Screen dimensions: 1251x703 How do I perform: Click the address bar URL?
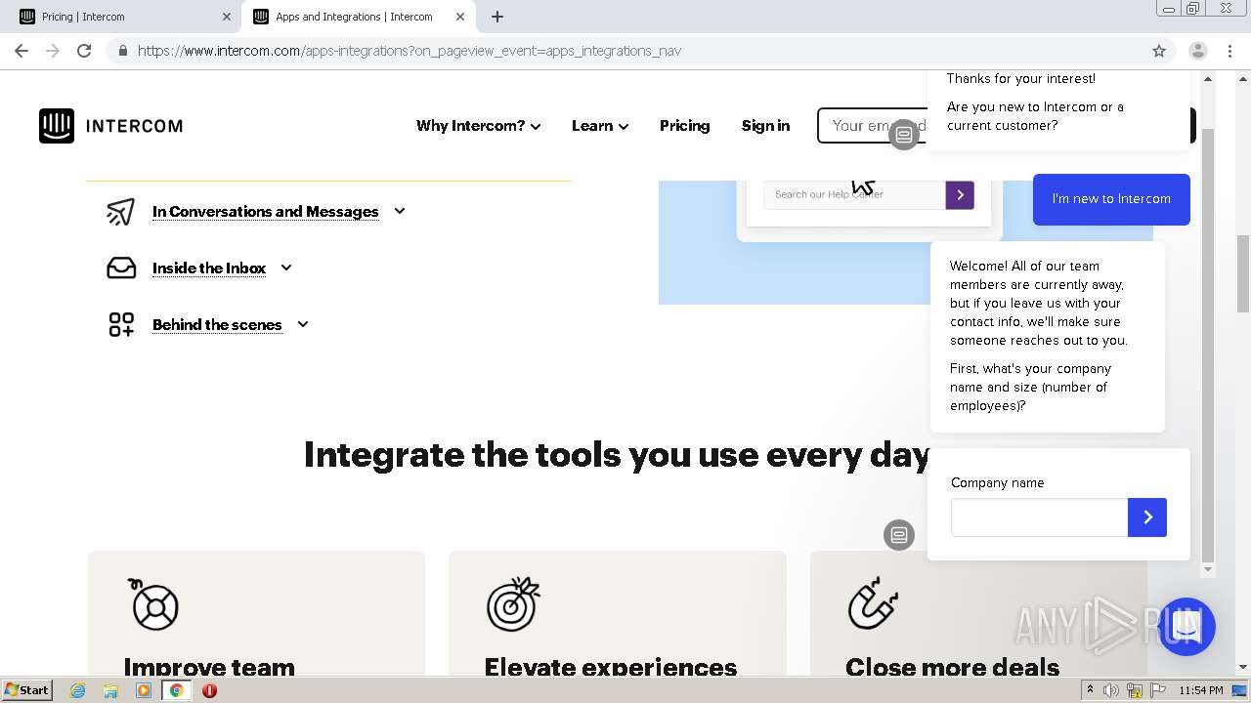[x=410, y=51]
